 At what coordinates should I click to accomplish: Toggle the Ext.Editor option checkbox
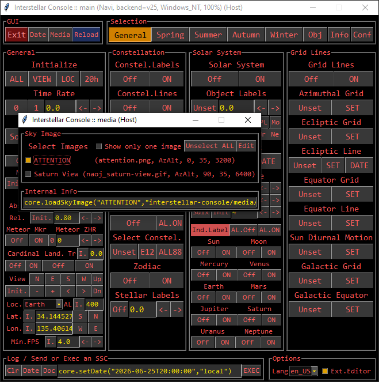point(325,371)
